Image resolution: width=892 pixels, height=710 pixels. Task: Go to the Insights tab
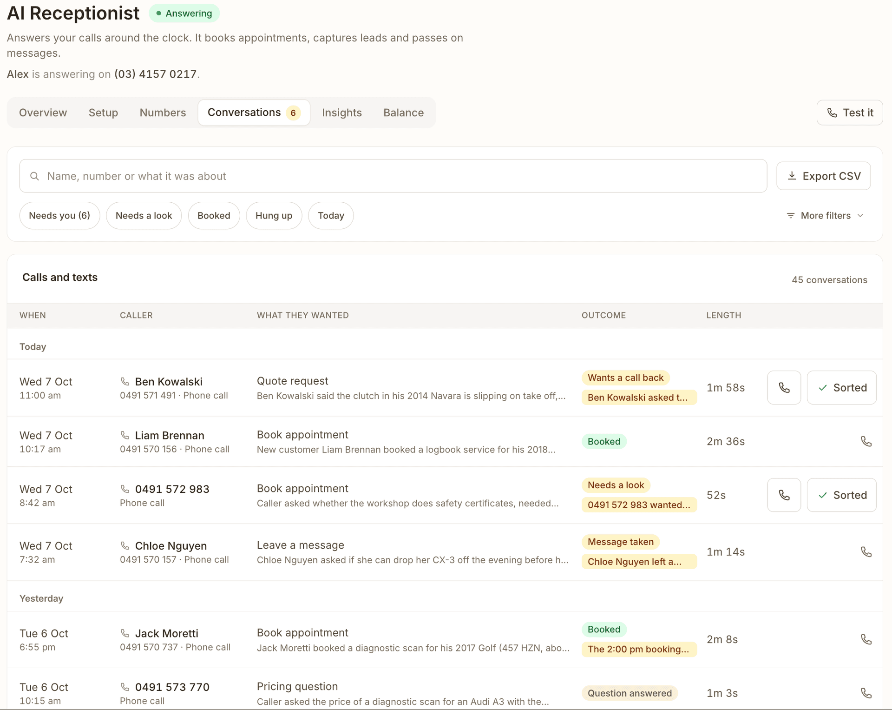(x=341, y=113)
